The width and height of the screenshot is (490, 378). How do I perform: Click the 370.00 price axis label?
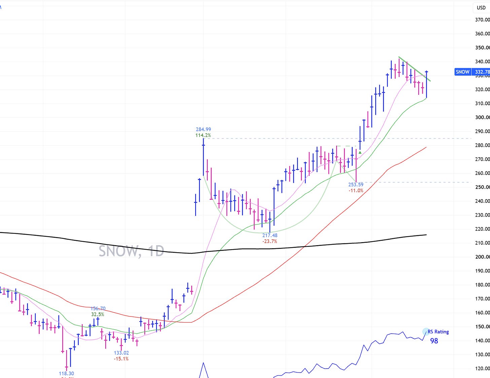482,20
